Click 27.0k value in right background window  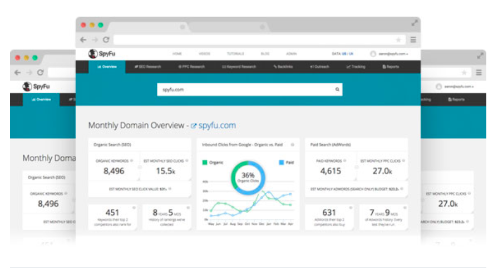point(448,204)
